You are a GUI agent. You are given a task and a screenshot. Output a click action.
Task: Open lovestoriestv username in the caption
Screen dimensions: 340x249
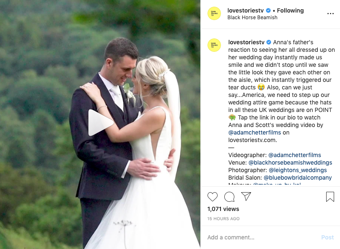(x=247, y=42)
